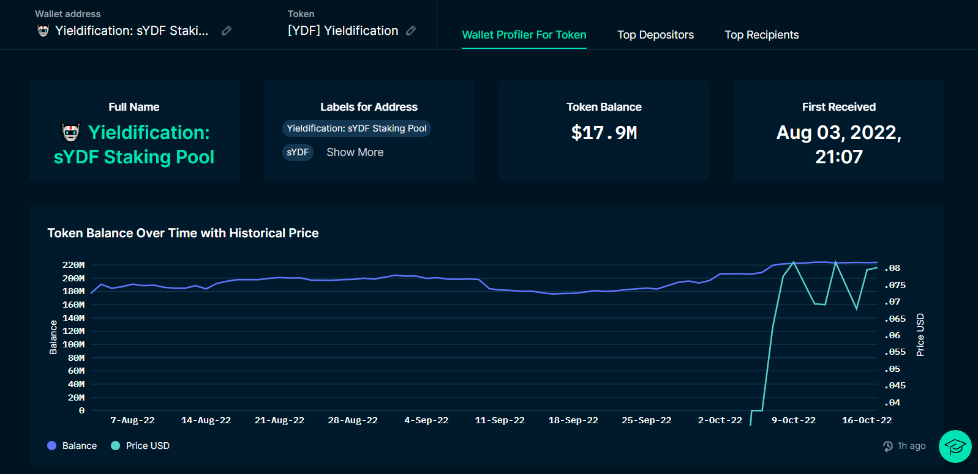The image size is (978, 474).
Task: Switch to the Top Recipients tab
Action: click(762, 35)
